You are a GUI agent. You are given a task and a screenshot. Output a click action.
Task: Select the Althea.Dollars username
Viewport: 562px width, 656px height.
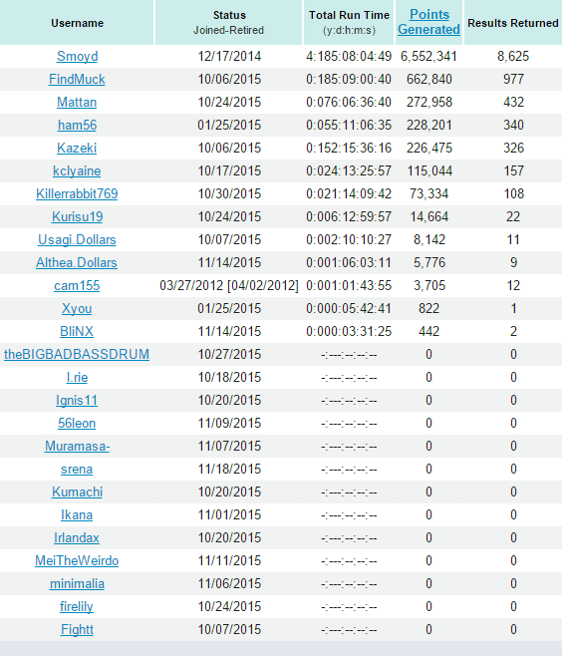(x=77, y=263)
